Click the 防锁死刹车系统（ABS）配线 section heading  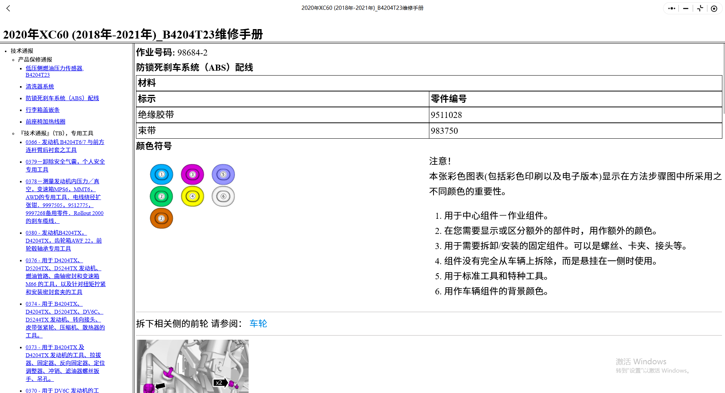194,67
